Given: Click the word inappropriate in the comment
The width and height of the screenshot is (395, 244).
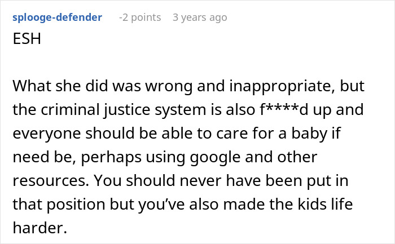Looking at the screenshot, I should 282,86.
